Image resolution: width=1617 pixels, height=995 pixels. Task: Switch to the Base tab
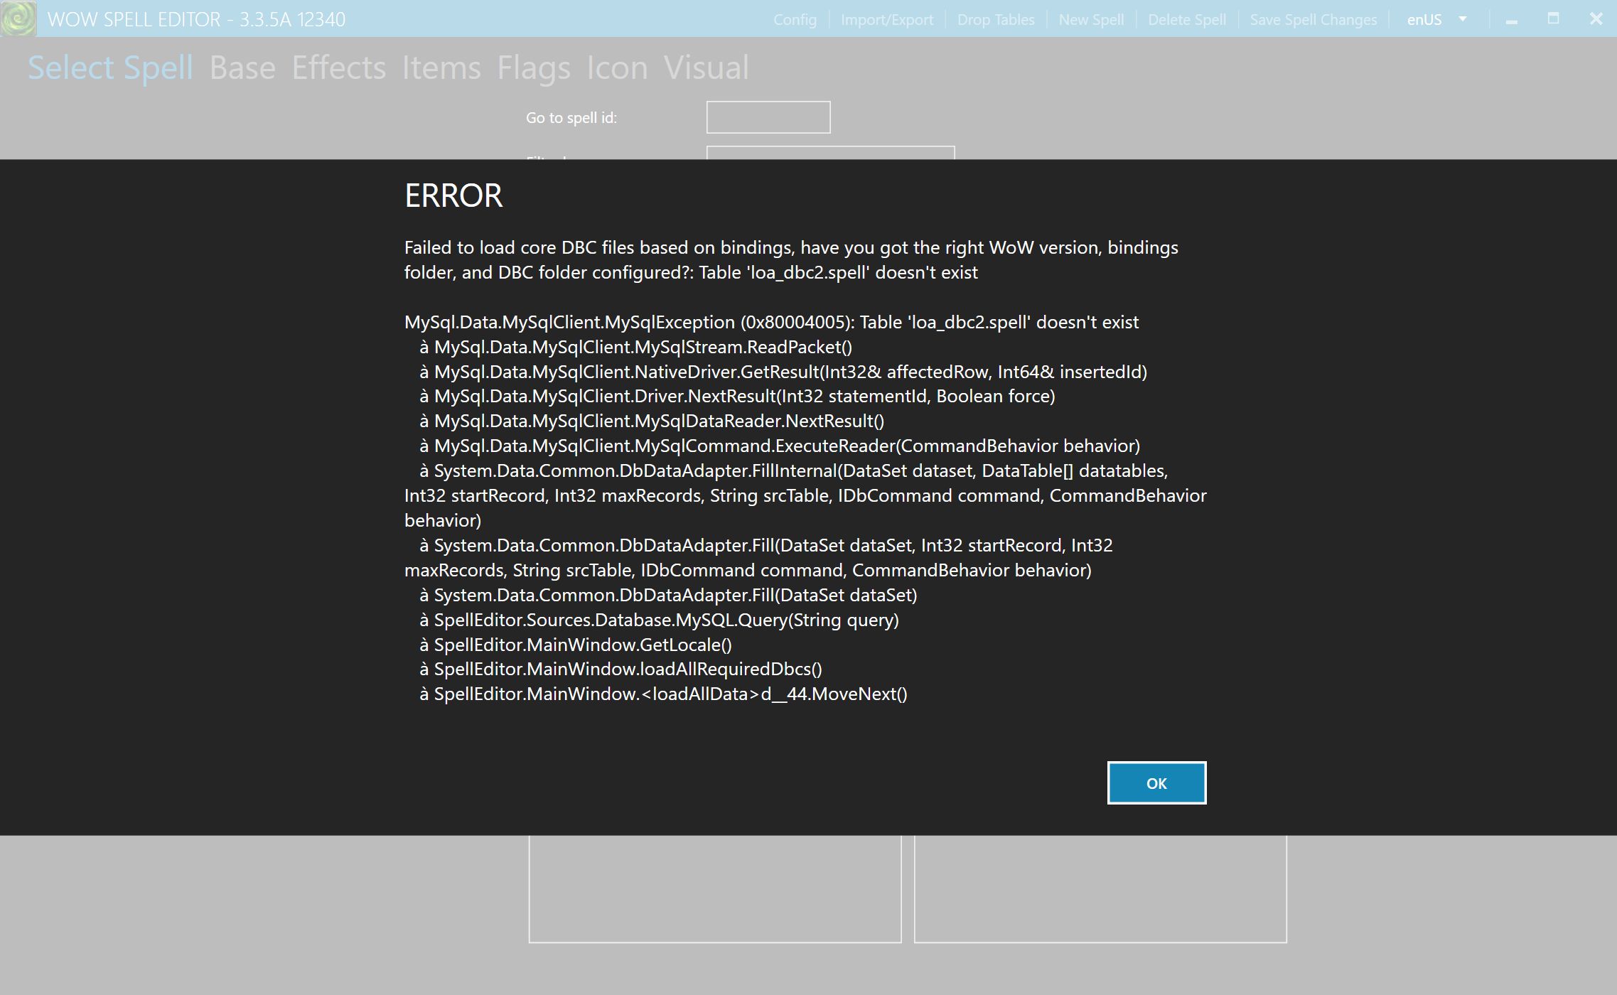[243, 68]
